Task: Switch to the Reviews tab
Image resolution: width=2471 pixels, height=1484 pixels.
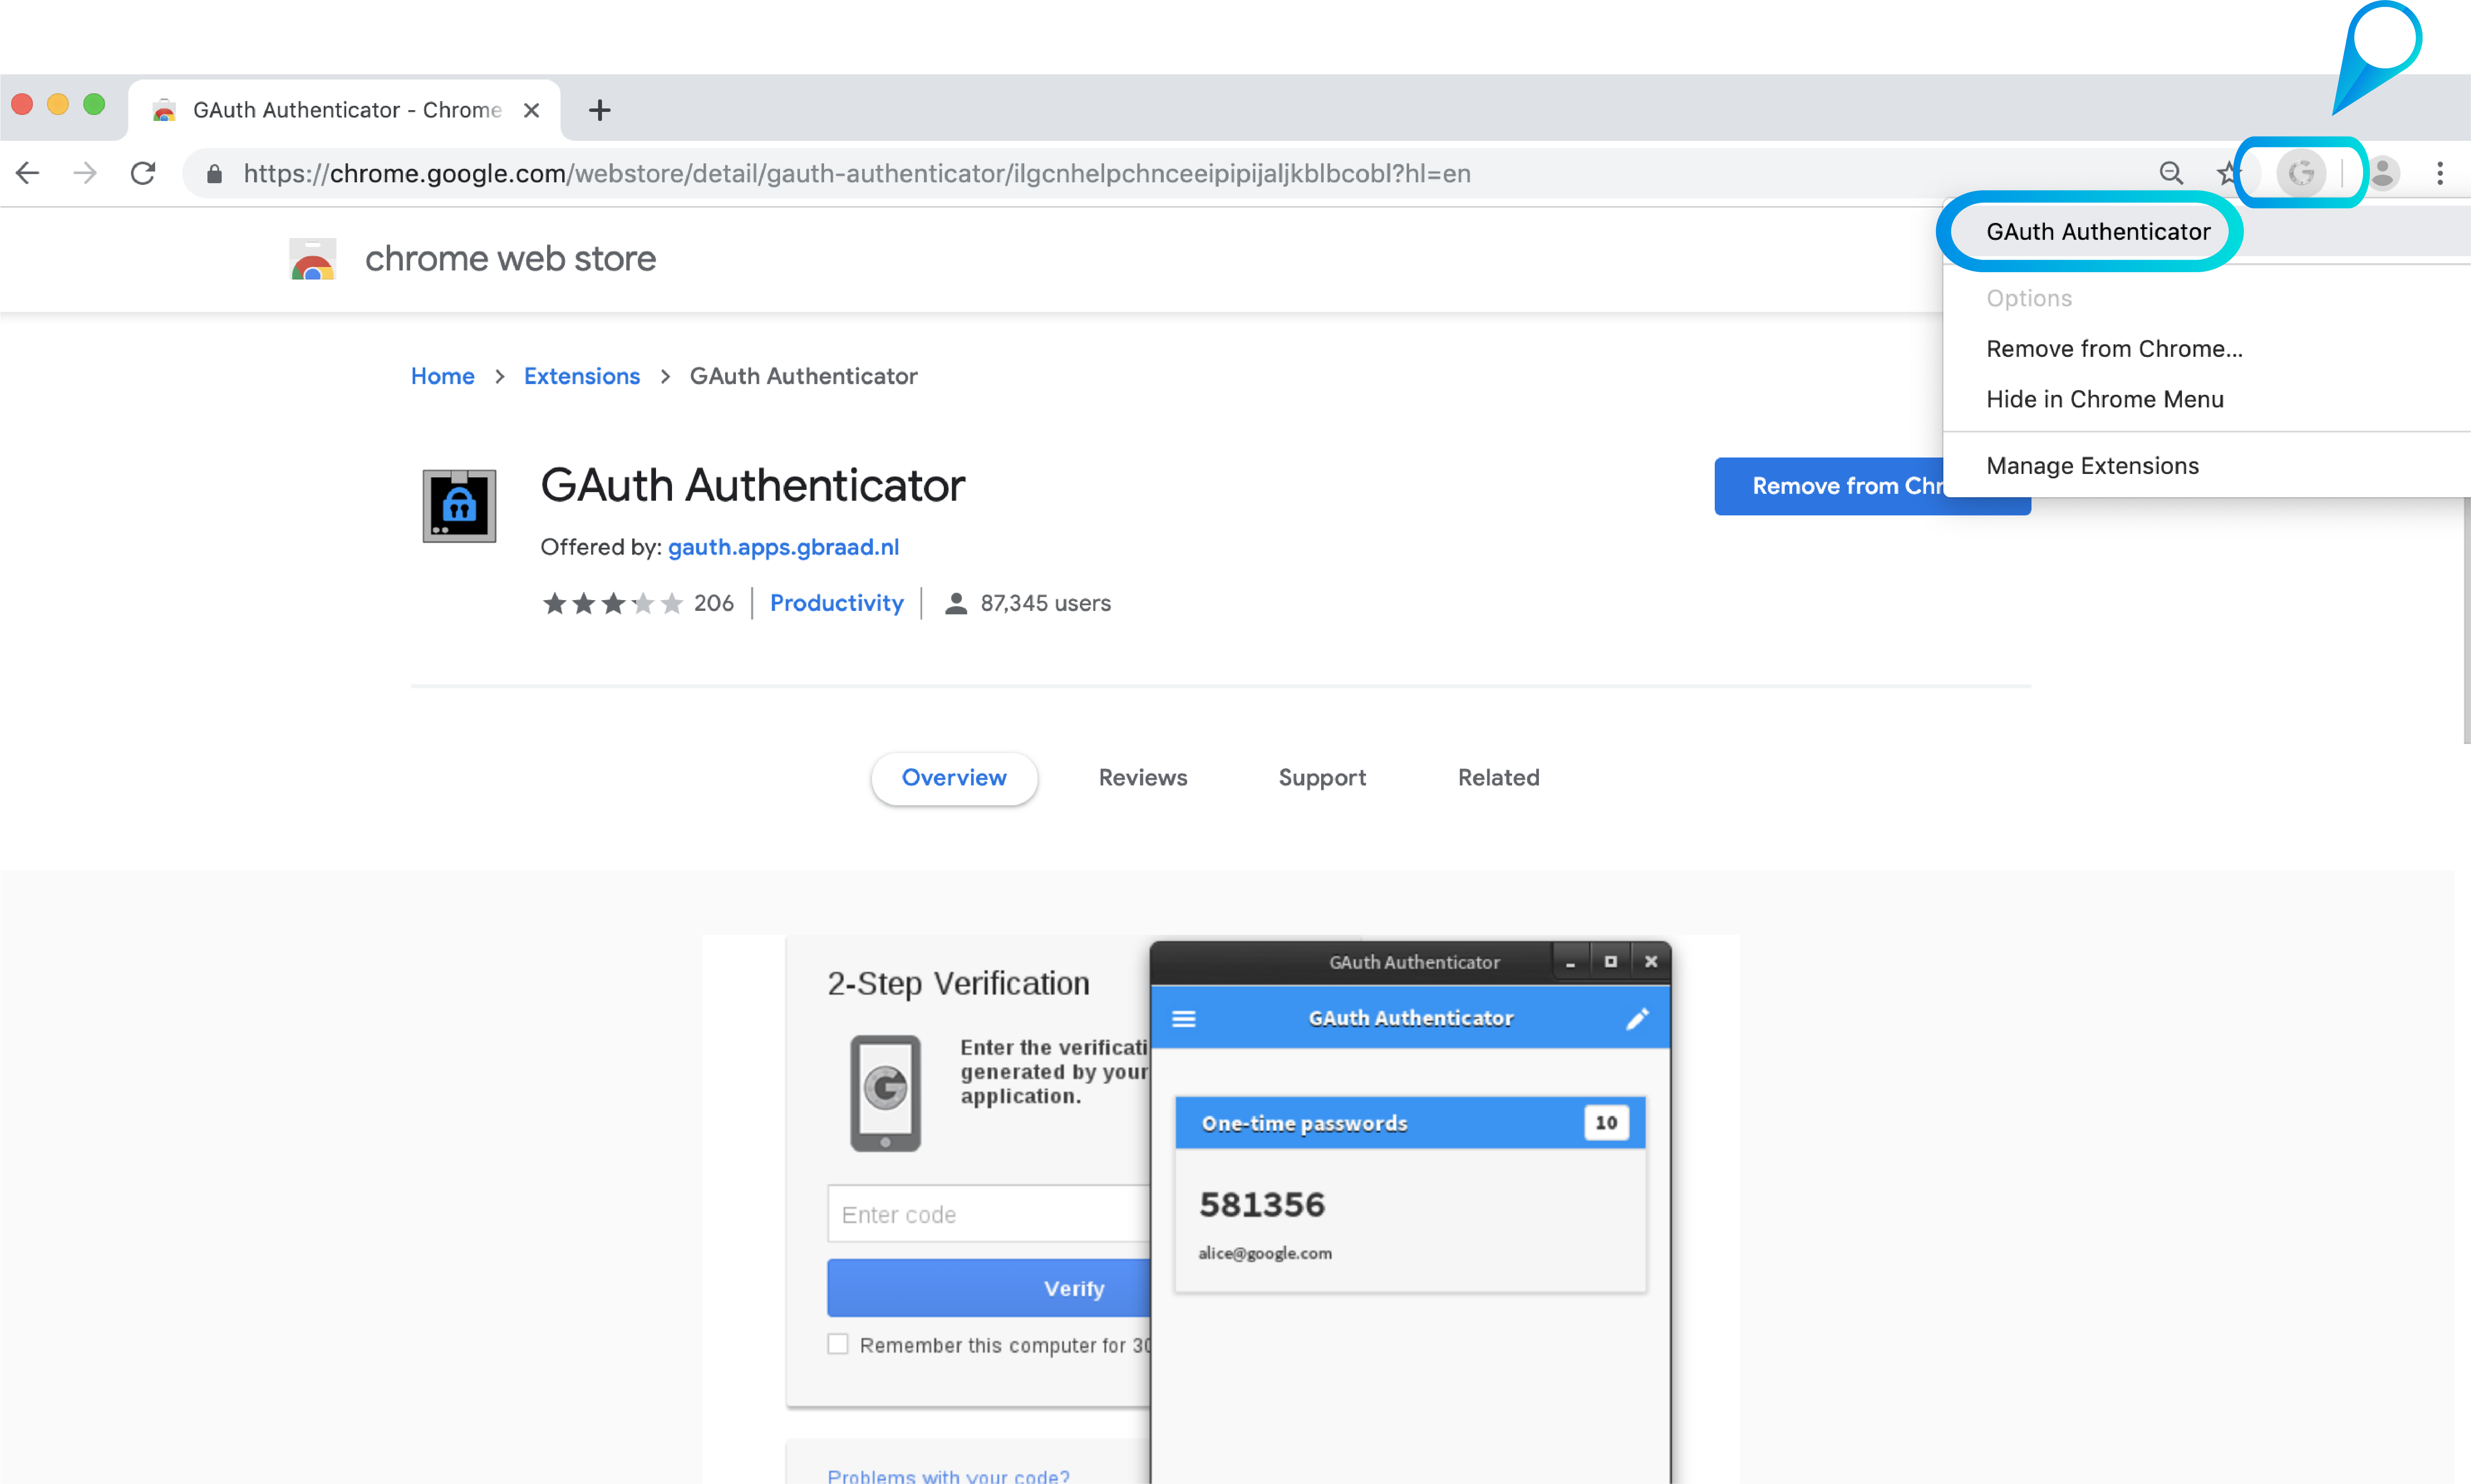Action: (x=1142, y=777)
